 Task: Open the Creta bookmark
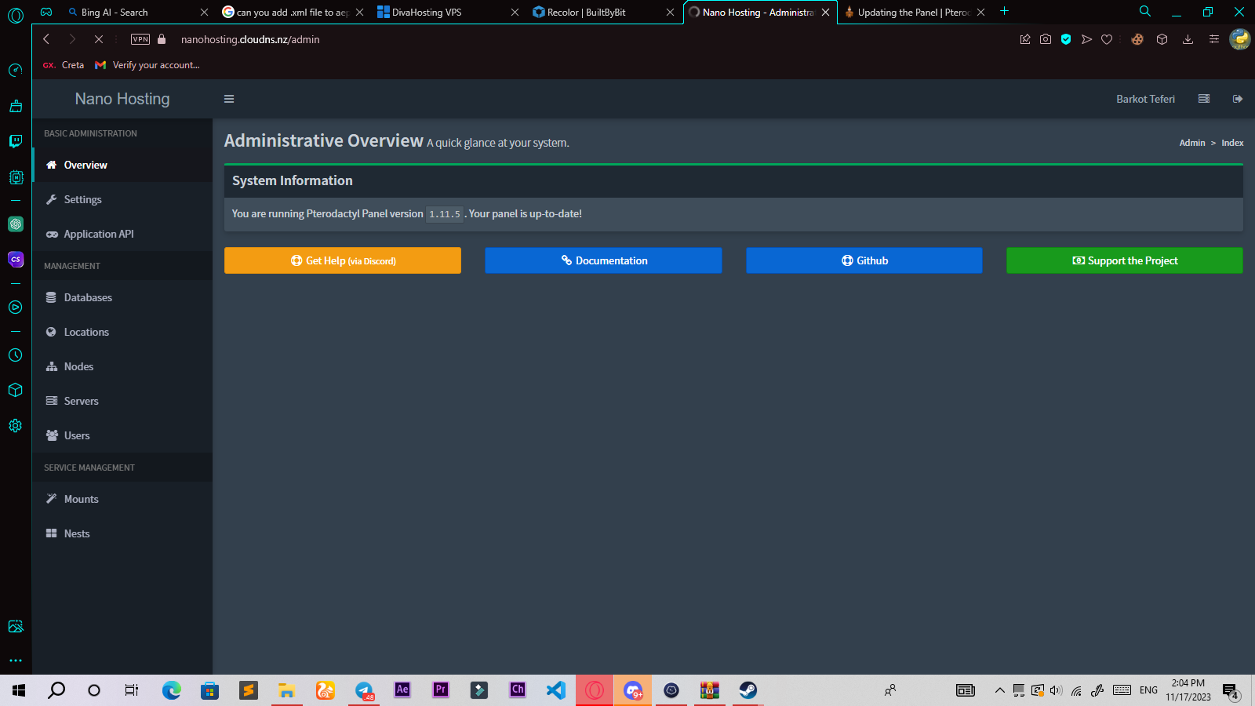pos(64,65)
